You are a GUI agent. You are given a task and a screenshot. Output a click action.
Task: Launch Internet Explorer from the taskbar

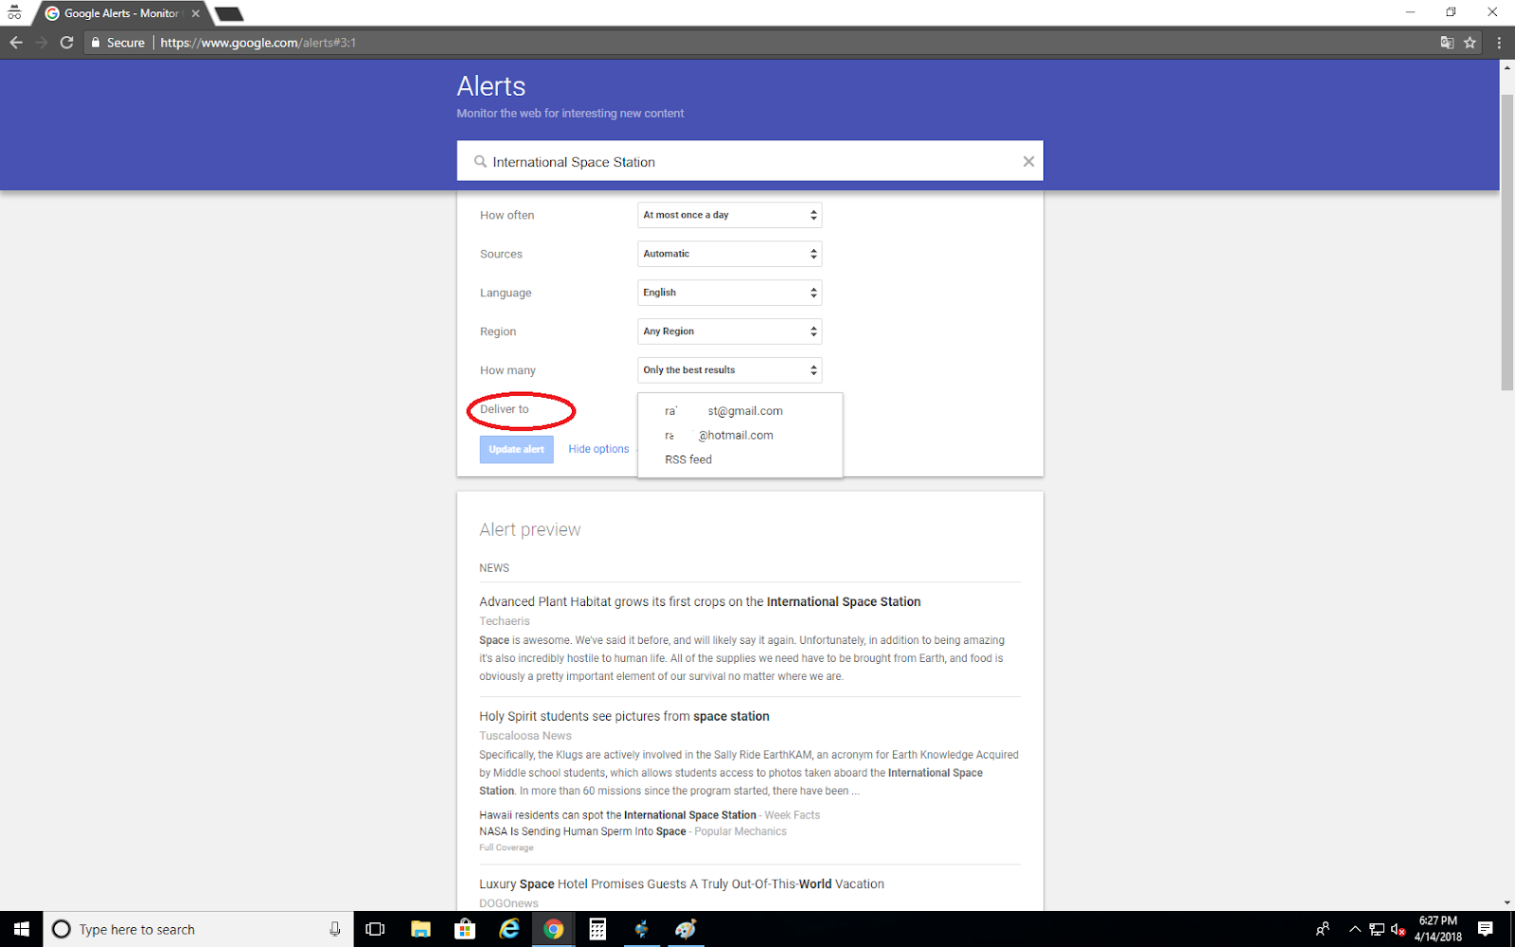[x=509, y=929]
